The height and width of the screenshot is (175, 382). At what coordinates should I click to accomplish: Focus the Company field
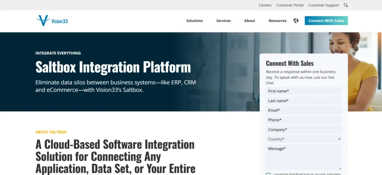click(x=304, y=130)
